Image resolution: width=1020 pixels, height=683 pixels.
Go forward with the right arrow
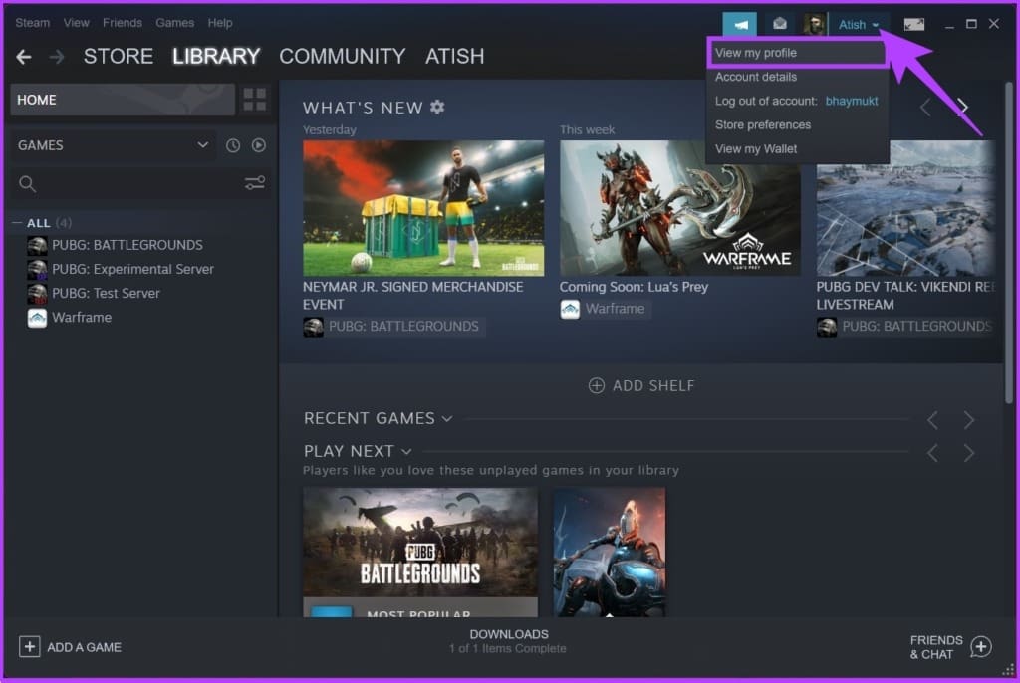pyautogui.click(x=57, y=57)
